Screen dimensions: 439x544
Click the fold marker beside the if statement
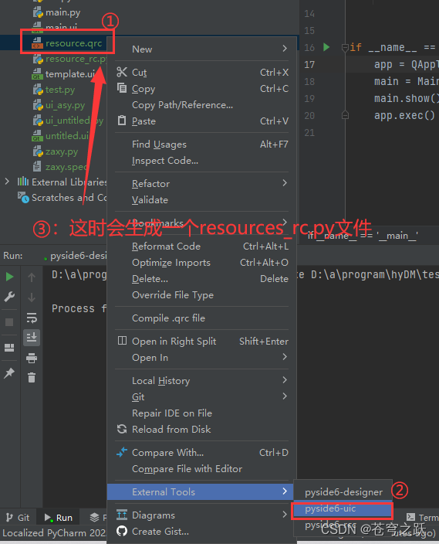coord(345,48)
